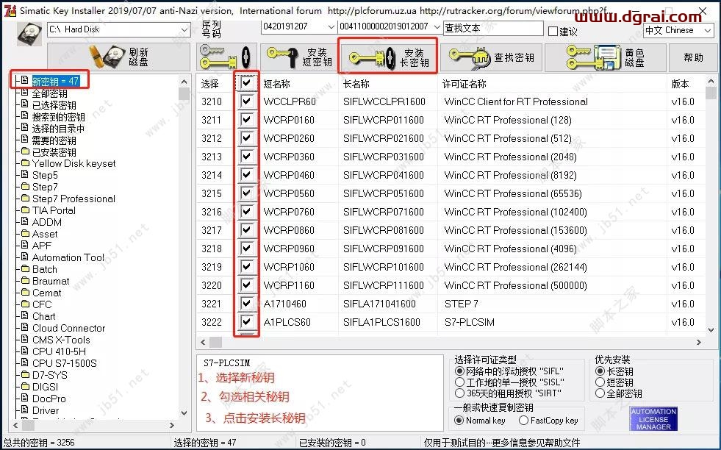Click the install long key button

[388, 57]
